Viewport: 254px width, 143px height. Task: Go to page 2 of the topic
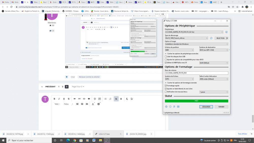coord(63,87)
